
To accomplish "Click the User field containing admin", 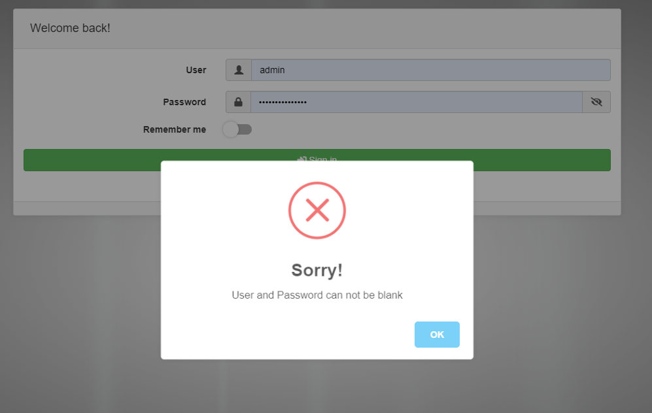I will pyautogui.click(x=431, y=70).
